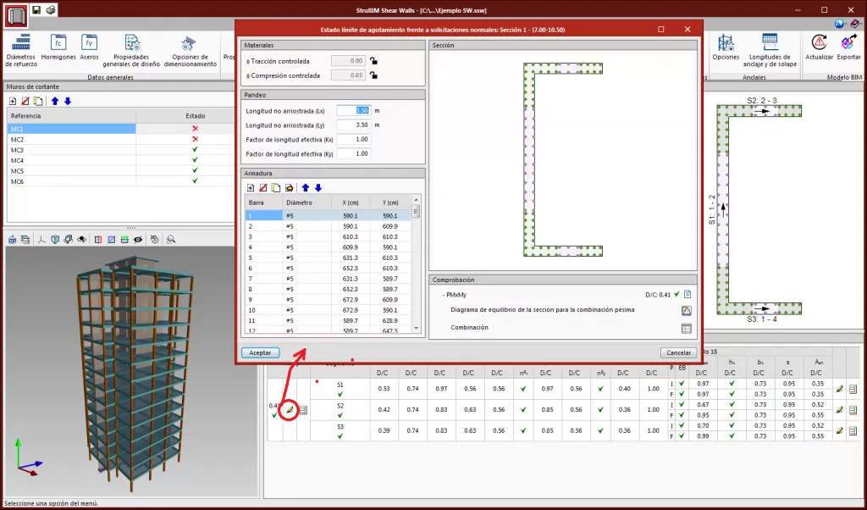Image resolution: width=867 pixels, height=510 pixels.
Task: Add new bar in Armadura toolbar
Action: (251, 188)
